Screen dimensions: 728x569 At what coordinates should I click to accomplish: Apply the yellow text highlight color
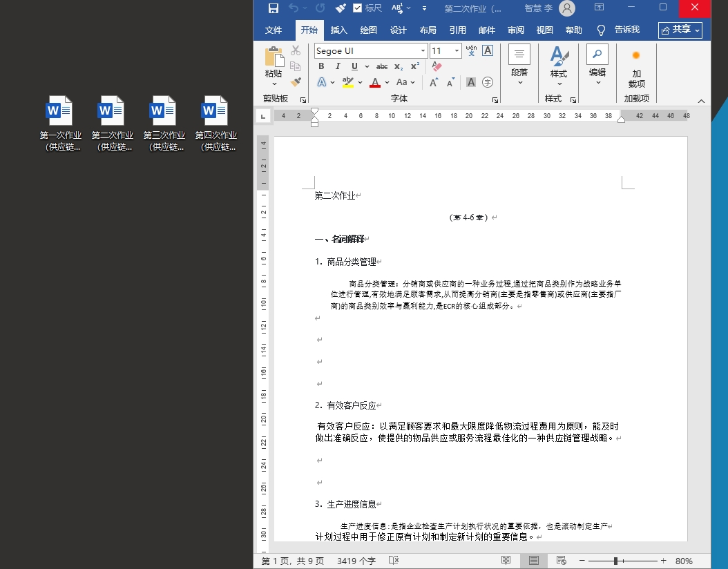(347, 82)
